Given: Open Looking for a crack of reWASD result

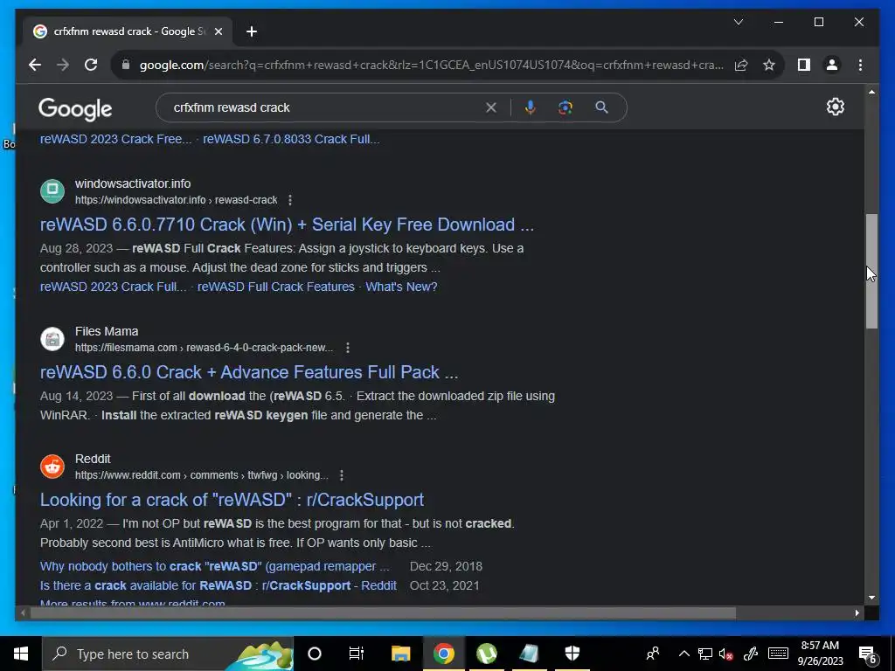Looking at the screenshot, I should point(232,500).
